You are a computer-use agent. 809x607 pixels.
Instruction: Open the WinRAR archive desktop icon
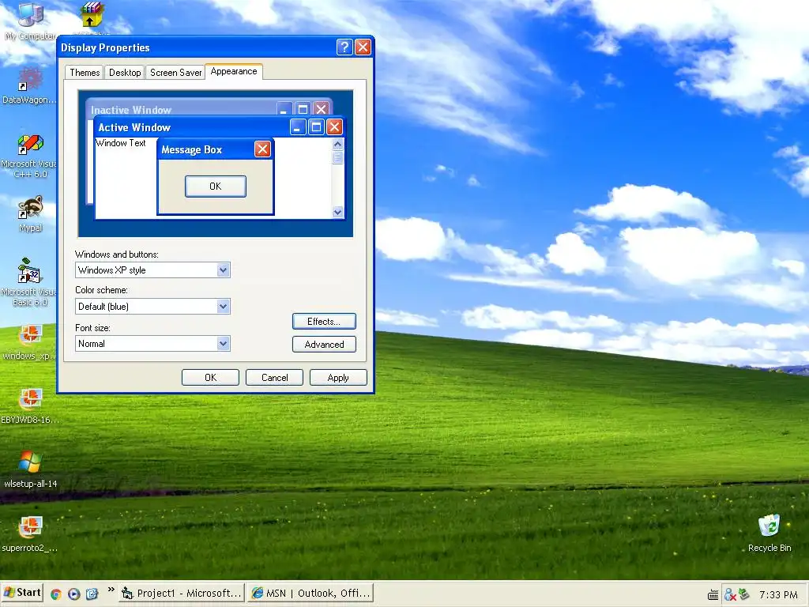coord(92,14)
